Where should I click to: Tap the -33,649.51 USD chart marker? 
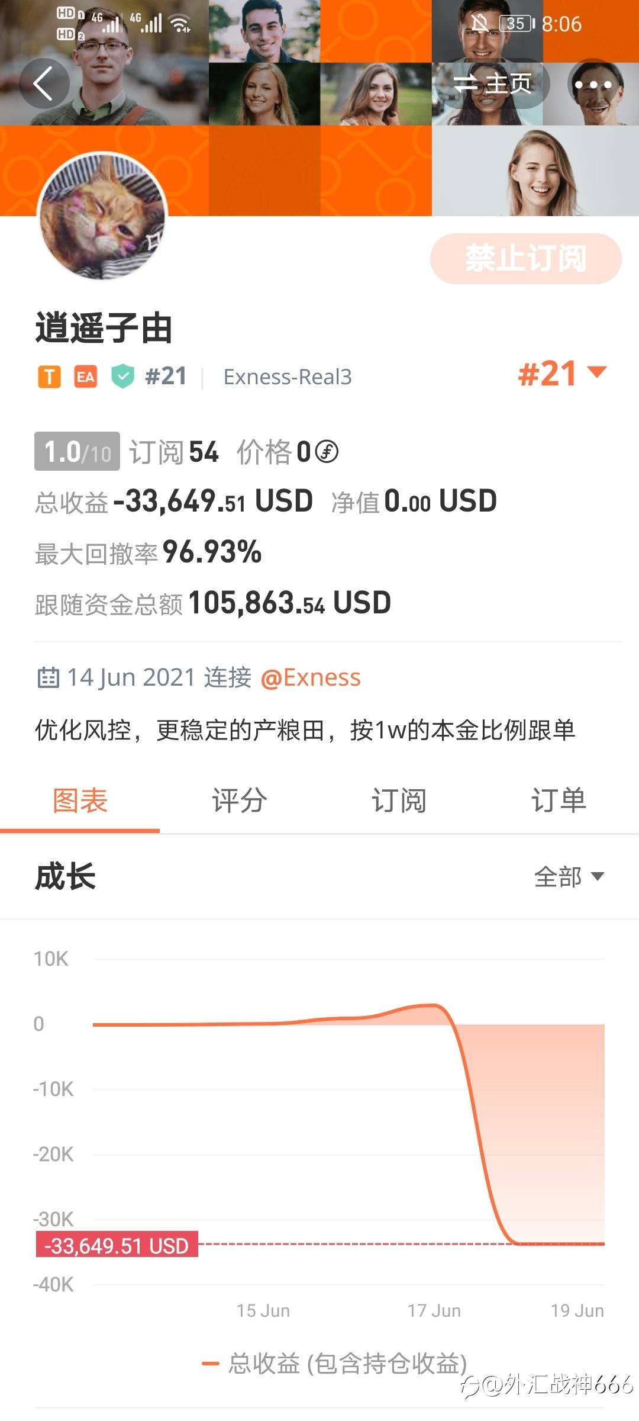coord(117,1244)
